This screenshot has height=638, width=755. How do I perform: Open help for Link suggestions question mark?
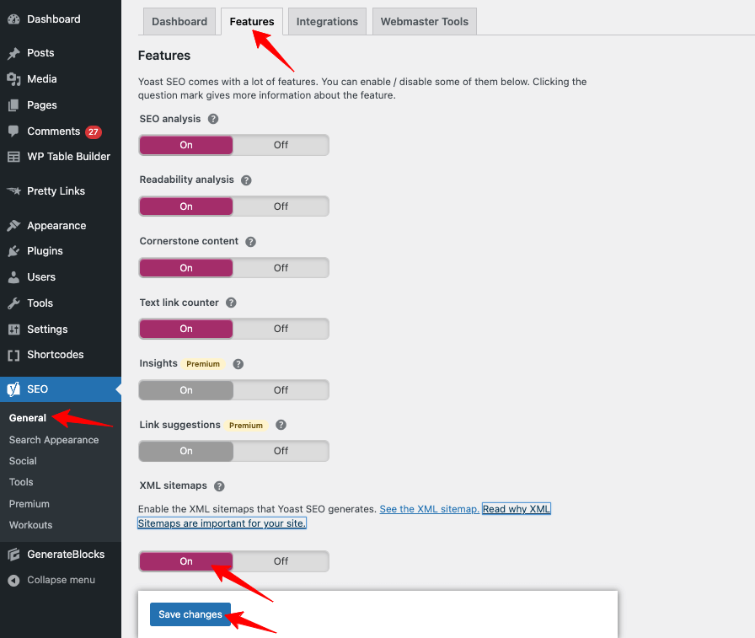click(x=281, y=425)
